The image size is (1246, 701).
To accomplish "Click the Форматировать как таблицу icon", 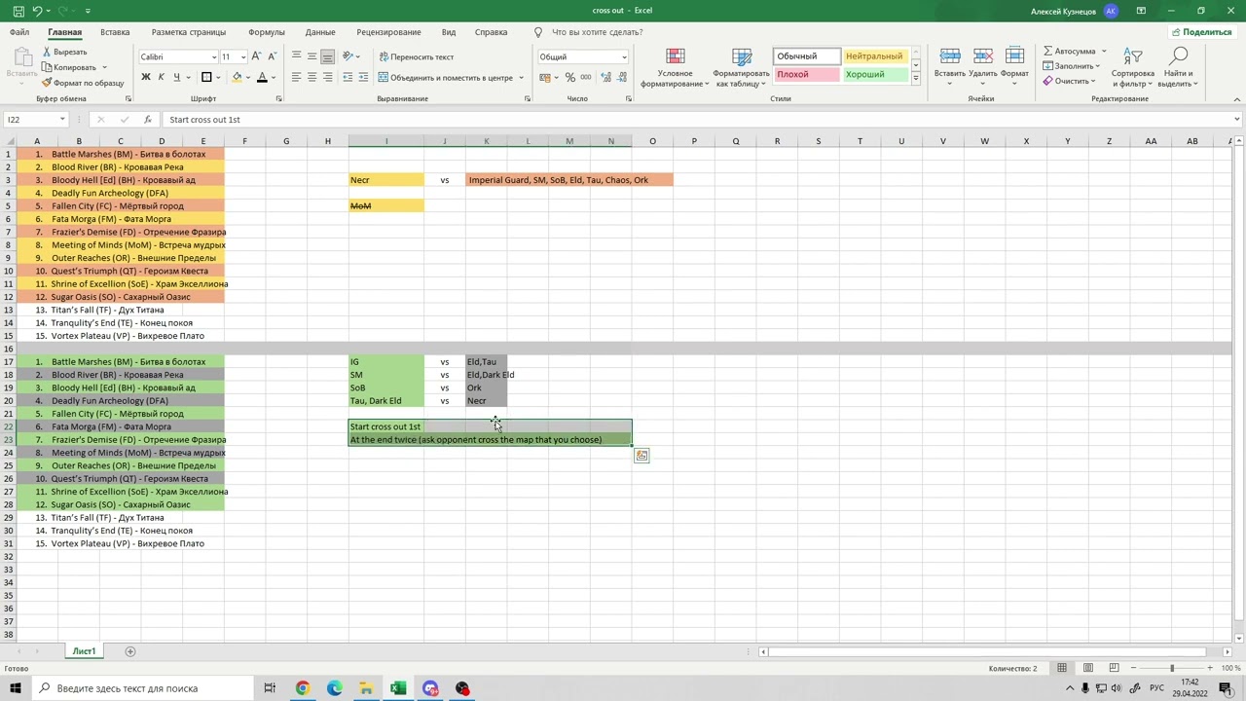I will pyautogui.click(x=742, y=57).
